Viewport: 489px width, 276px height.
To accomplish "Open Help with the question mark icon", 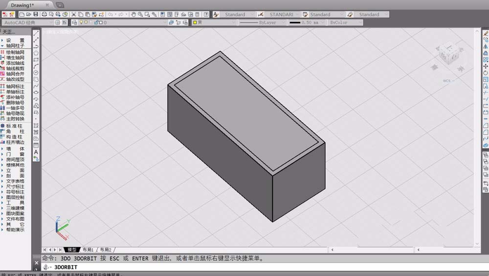I will click(x=206, y=14).
